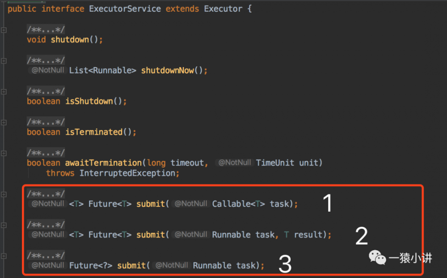Click gutter fold icon beside shutdown() comment
Viewport: 447px width, 278px height.
coord(4,30)
